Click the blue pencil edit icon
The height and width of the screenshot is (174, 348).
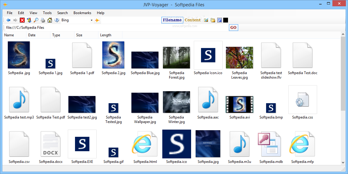tap(220, 20)
